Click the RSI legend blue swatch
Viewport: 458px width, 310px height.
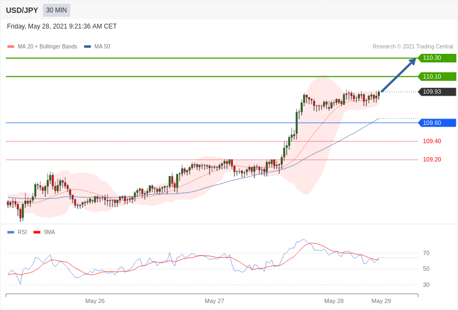[11, 232]
